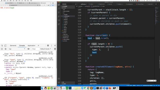Open the console settings gear
The height and width of the screenshot is (90, 160).
click(x=55, y=49)
